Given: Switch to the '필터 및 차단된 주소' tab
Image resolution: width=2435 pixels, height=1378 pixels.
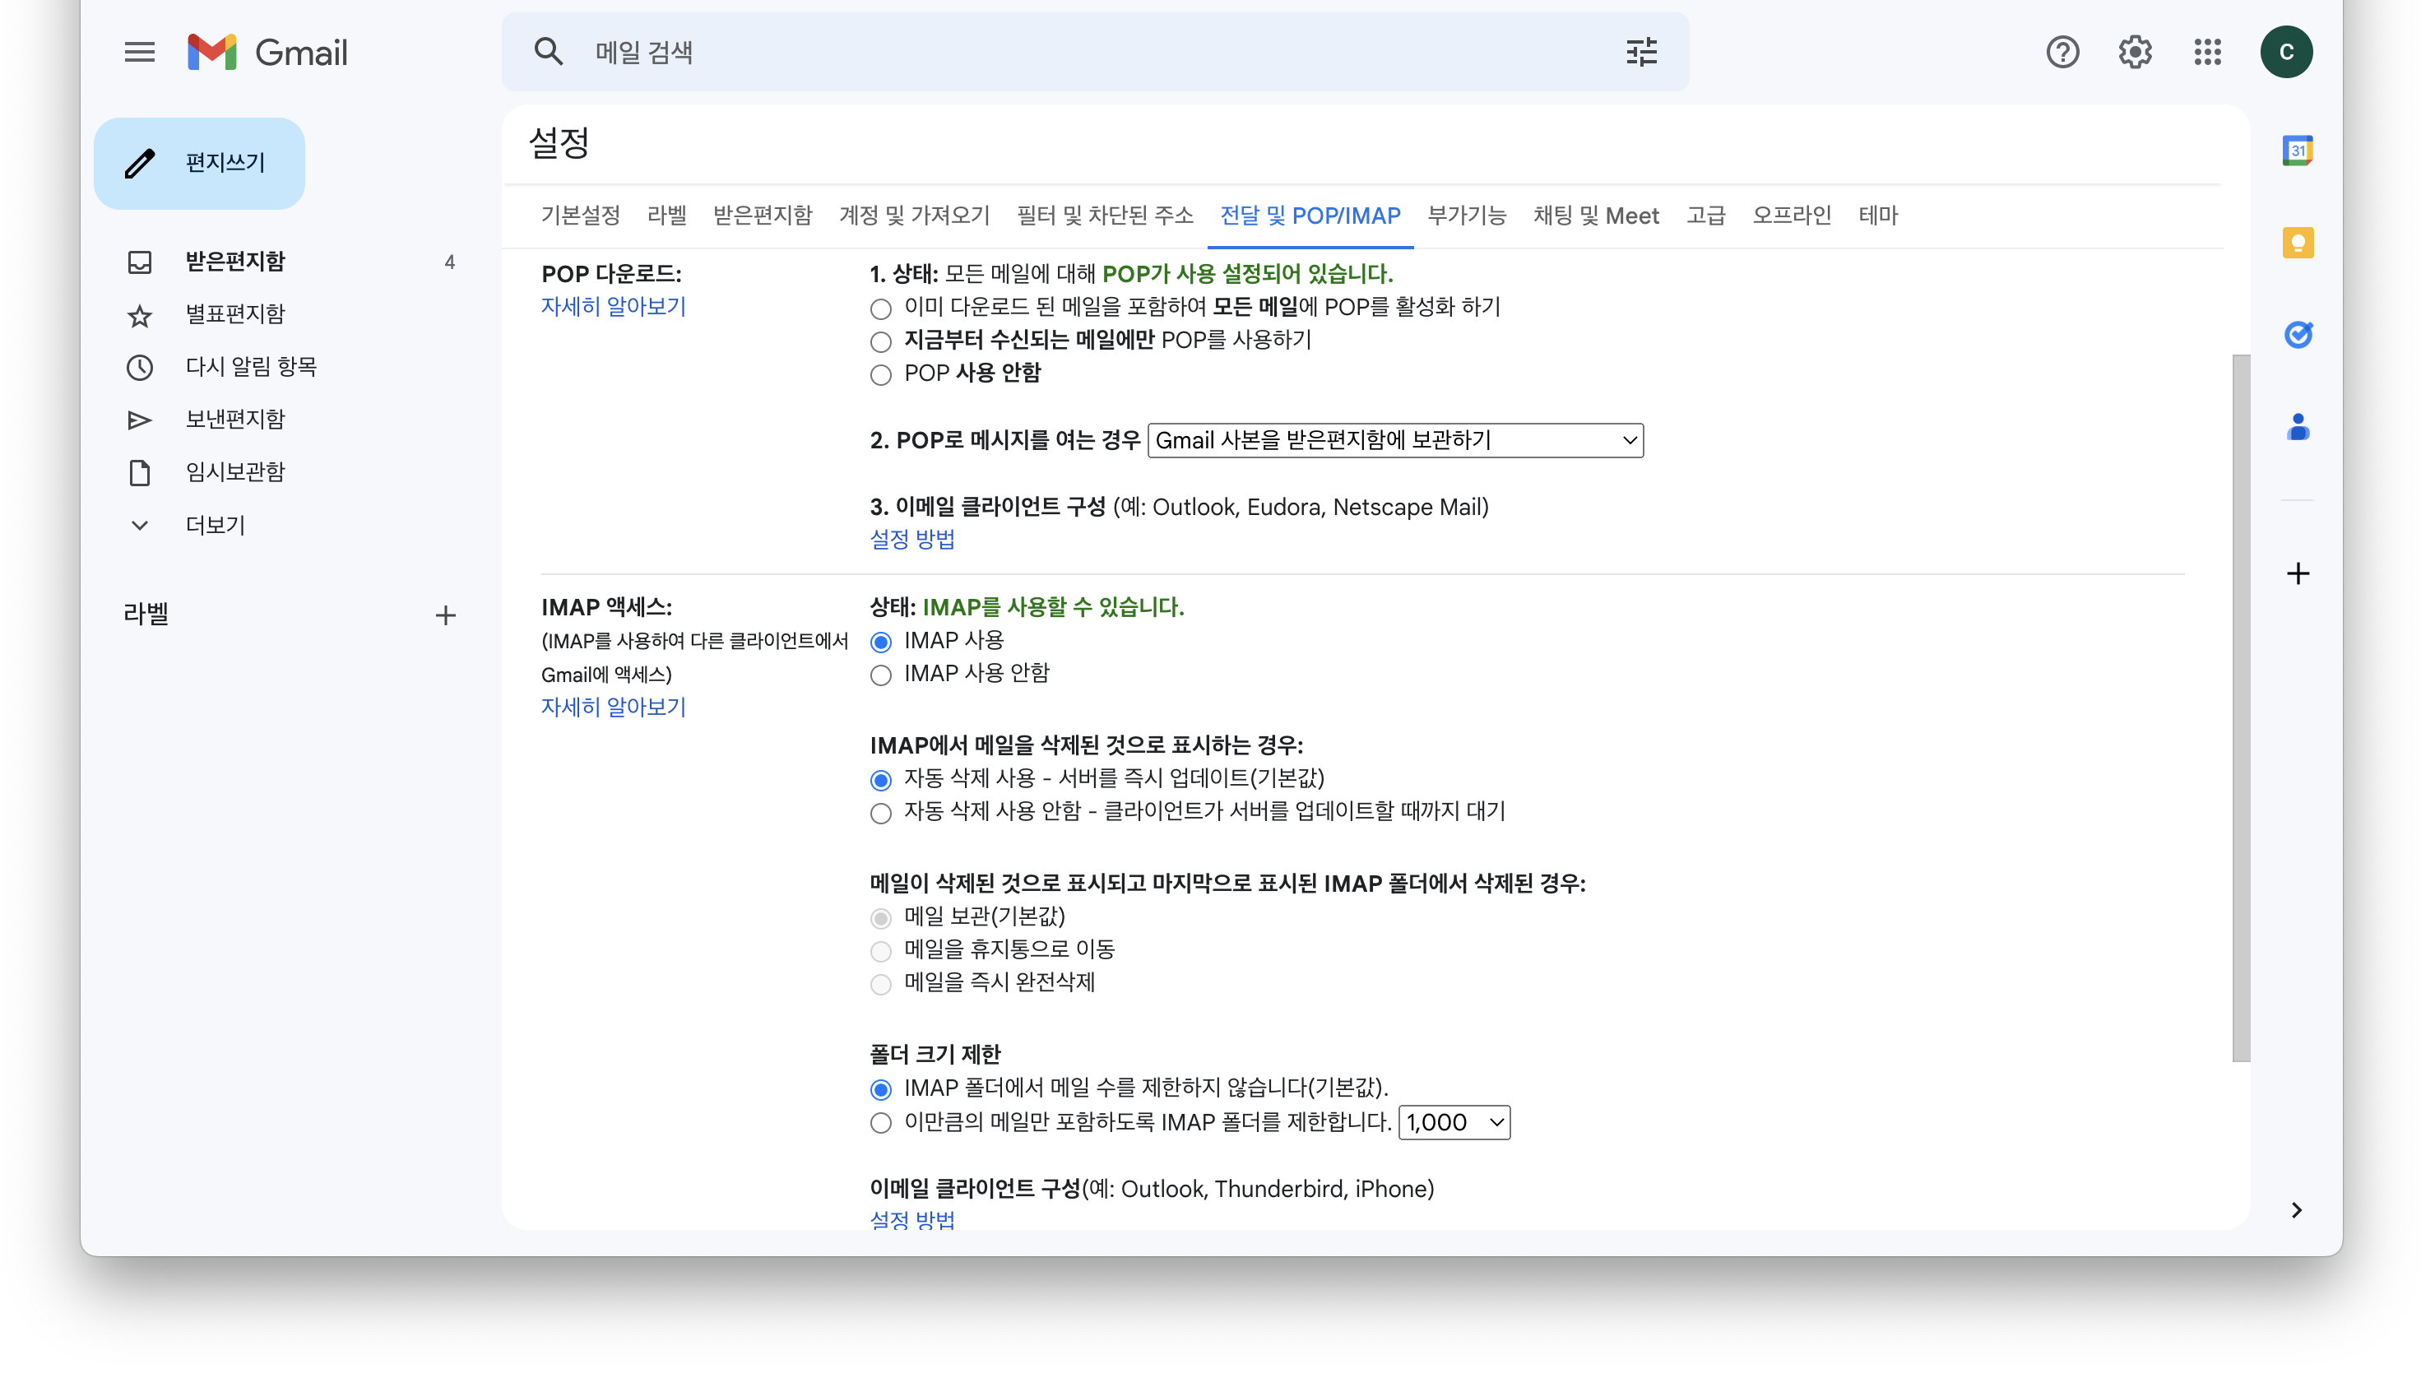Looking at the screenshot, I should click(1105, 216).
